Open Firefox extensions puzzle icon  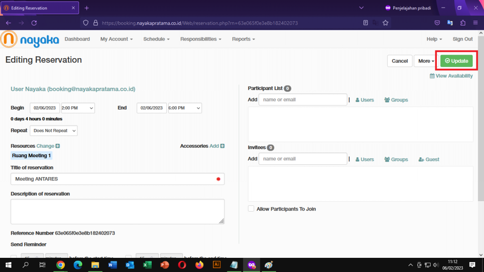[462, 23]
